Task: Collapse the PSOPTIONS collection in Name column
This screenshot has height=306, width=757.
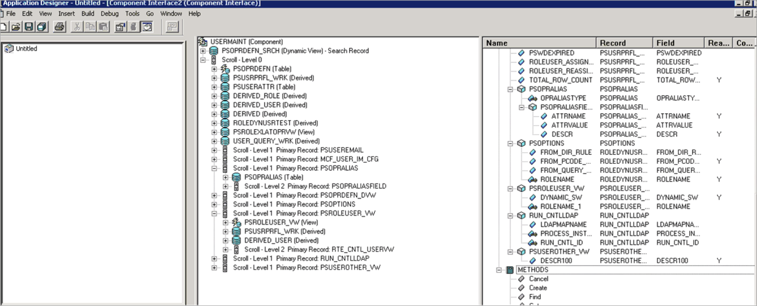Action: point(510,144)
